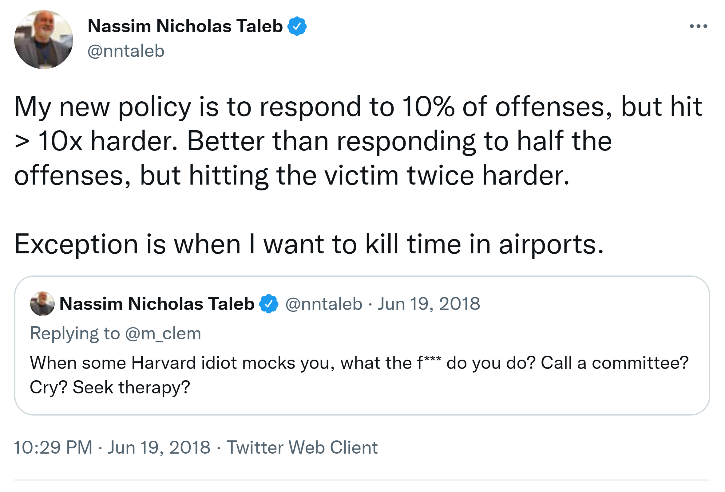Click the "10:29 PM" time in the tweet footer
Viewport: 725px width, 492px height.
[53, 447]
